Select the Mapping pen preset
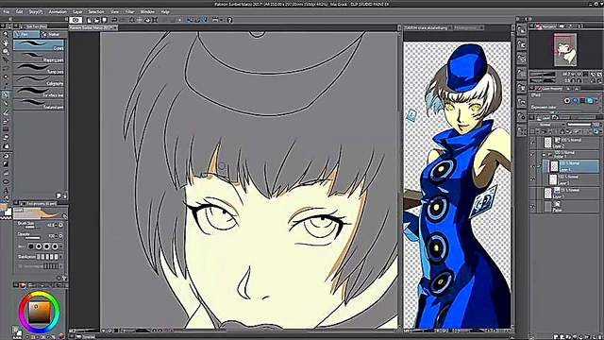Viewport: 604px width, 340px height. (39, 57)
